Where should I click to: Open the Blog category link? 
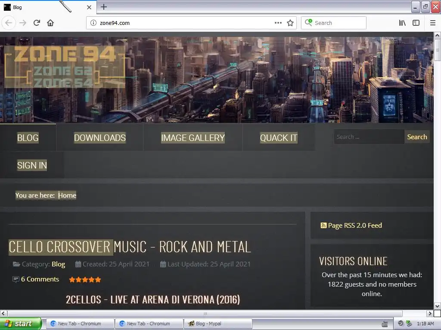[58, 264]
